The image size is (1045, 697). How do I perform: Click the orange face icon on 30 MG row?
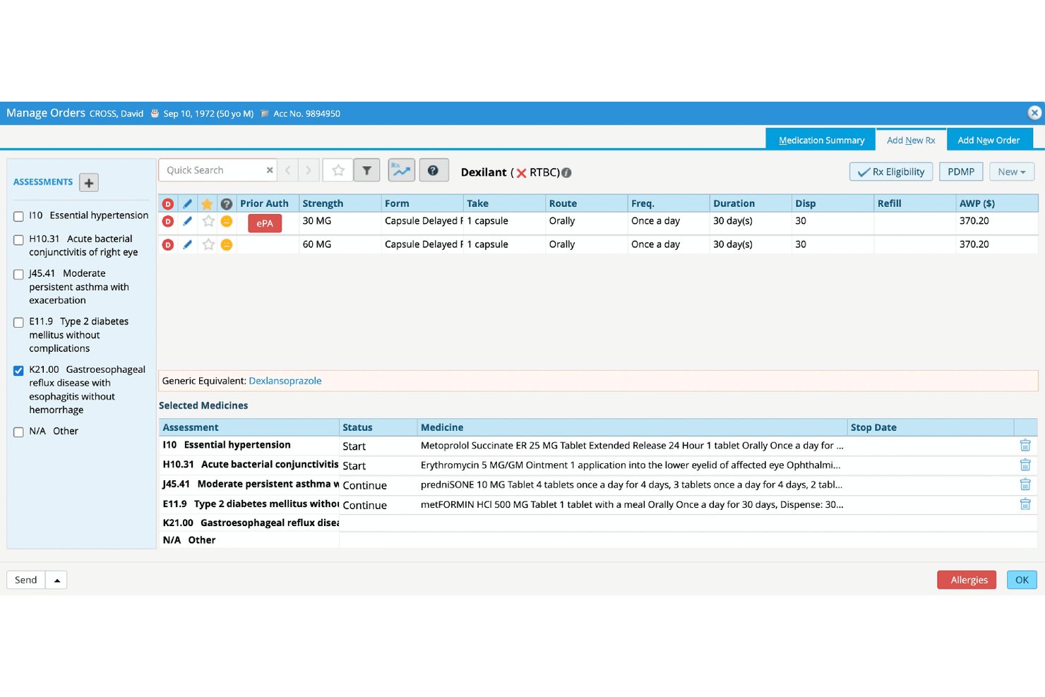click(227, 221)
